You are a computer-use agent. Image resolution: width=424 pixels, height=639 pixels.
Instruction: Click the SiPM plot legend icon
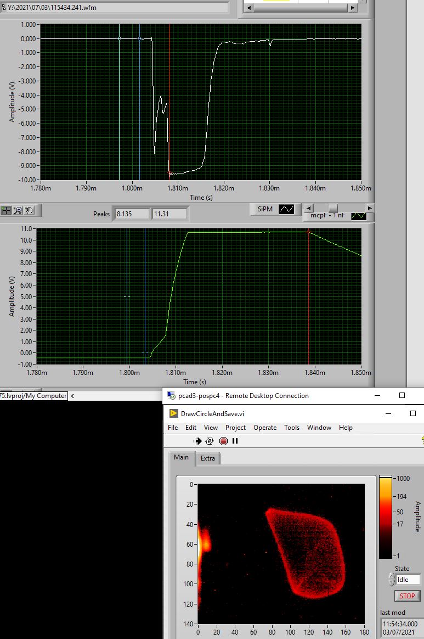click(286, 209)
